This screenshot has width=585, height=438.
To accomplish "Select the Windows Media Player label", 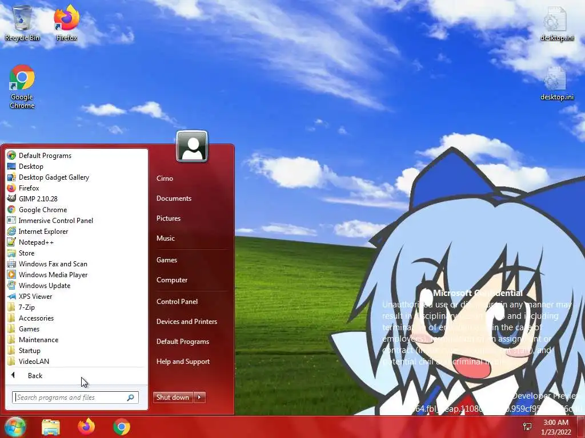I will pos(53,274).
